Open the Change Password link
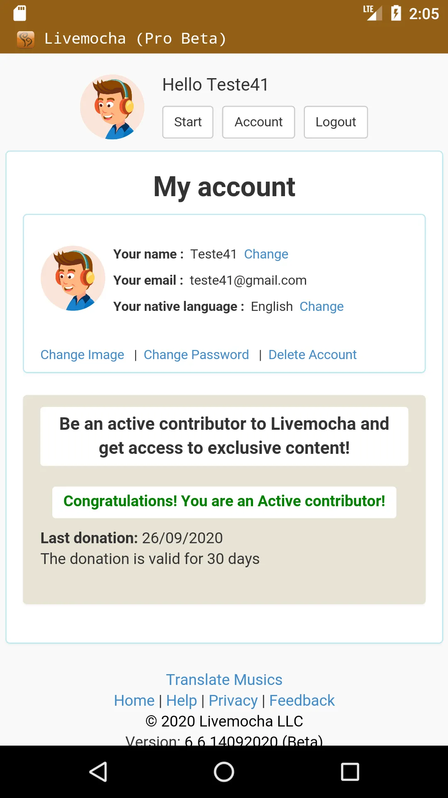448x798 pixels. pyautogui.click(x=196, y=355)
